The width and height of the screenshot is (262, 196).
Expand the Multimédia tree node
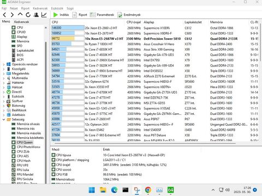tap(4, 78)
